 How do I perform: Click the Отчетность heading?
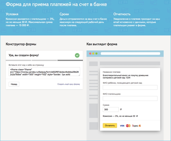pos(122,14)
